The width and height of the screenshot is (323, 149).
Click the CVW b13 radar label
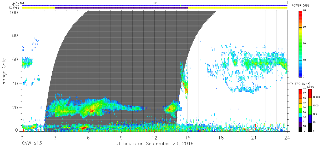pos(32,143)
